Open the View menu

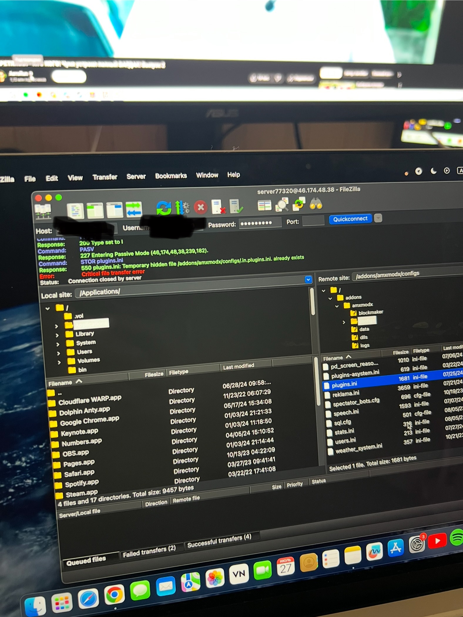[75, 178]
